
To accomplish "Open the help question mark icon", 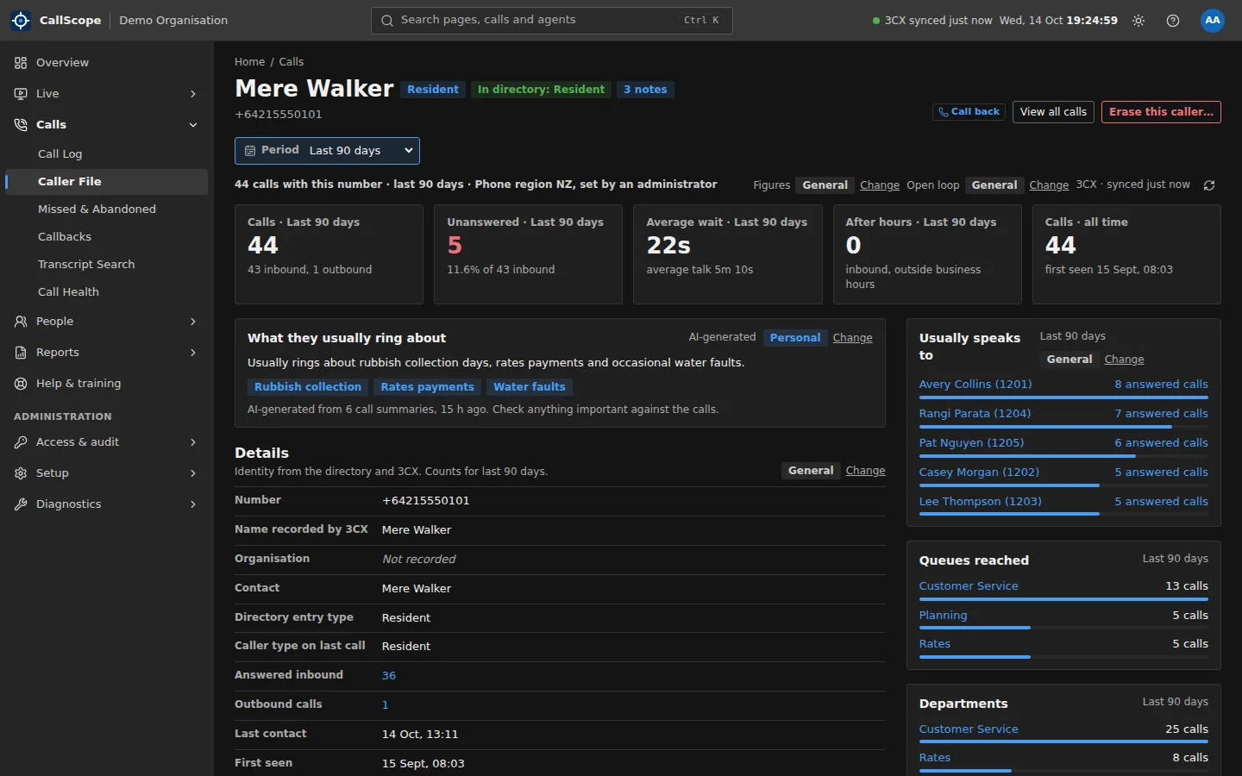I will (1173, 21).
